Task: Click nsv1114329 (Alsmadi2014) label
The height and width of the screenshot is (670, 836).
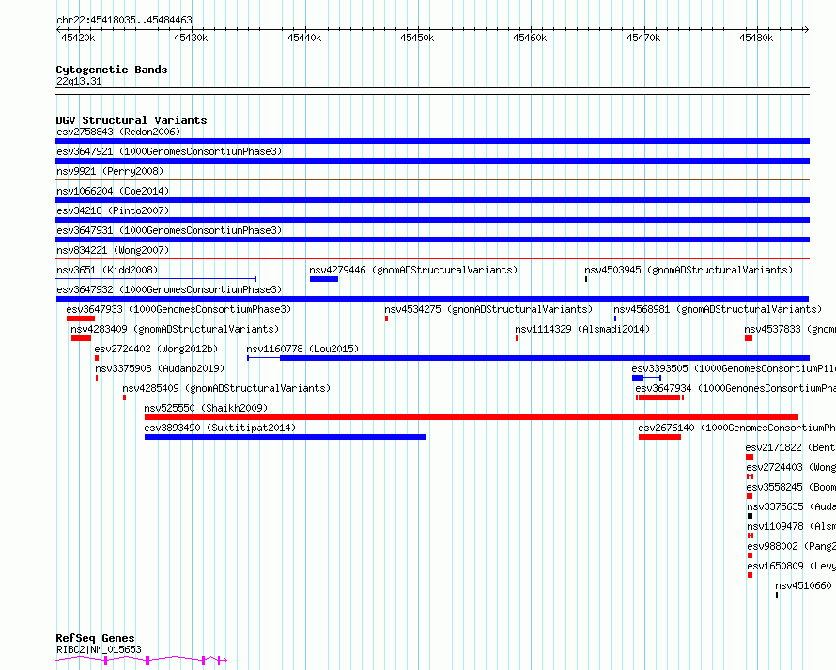Action: 582,329
